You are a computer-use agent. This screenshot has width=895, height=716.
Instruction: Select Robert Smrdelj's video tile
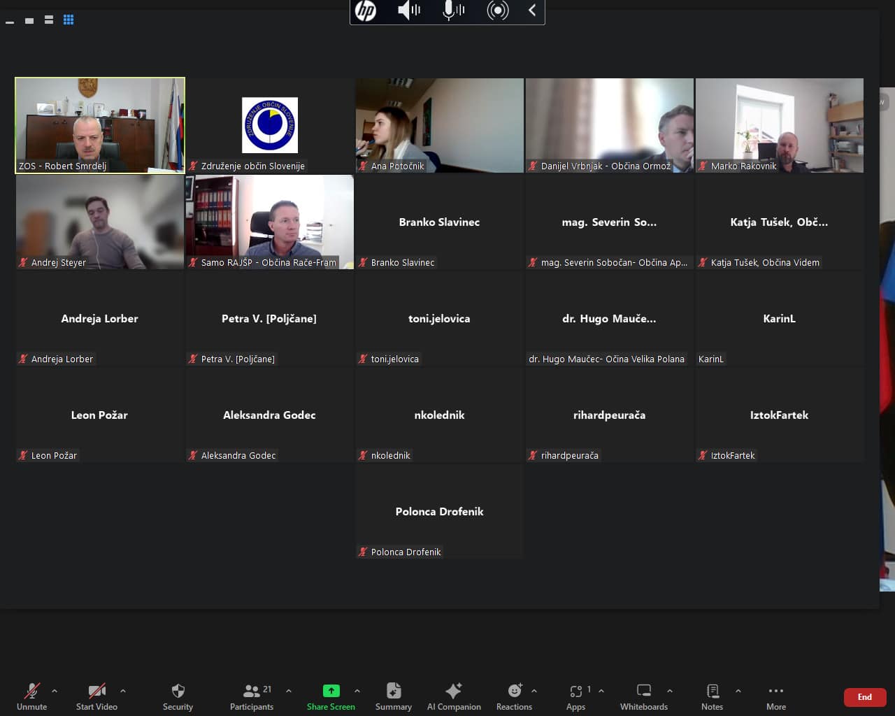(100, 125)
